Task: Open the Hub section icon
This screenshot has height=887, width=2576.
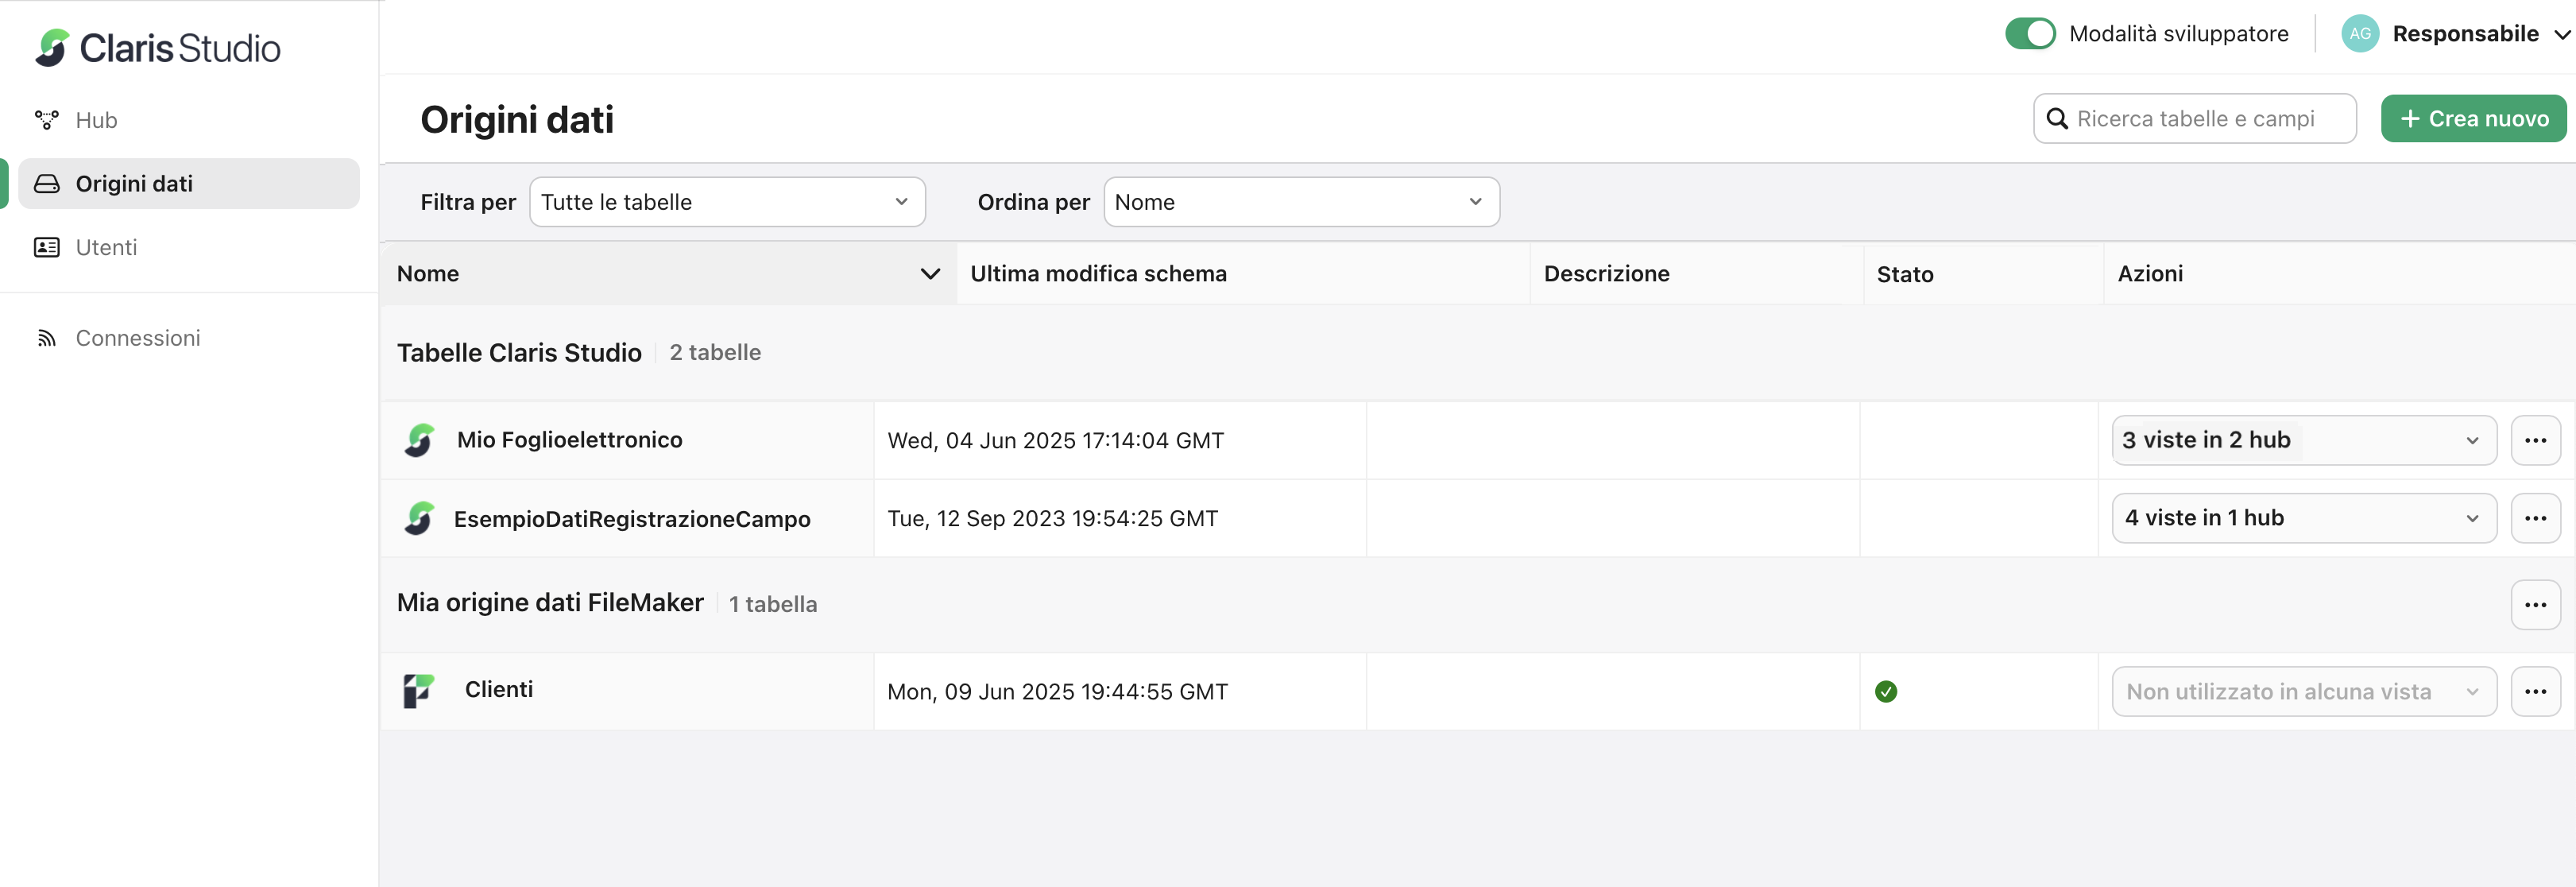Action: [x=46, y=120]
